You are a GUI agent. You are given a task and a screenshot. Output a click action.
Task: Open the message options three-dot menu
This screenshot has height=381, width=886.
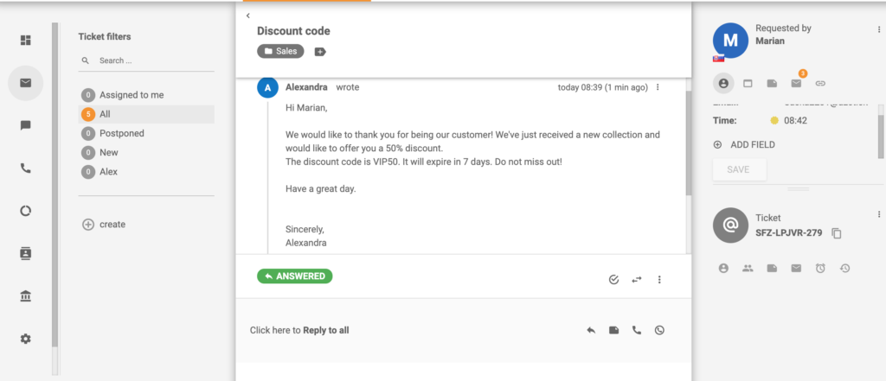coord(658,87)
